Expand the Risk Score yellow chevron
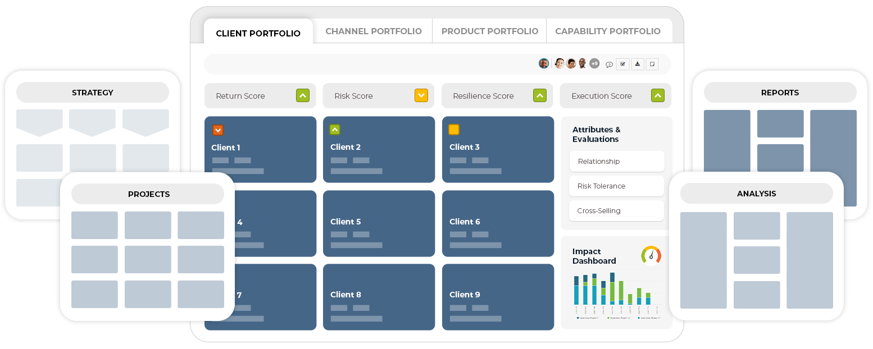Image resolution: width=873 pixels, height=349 pixels. [x=421, y=95]
